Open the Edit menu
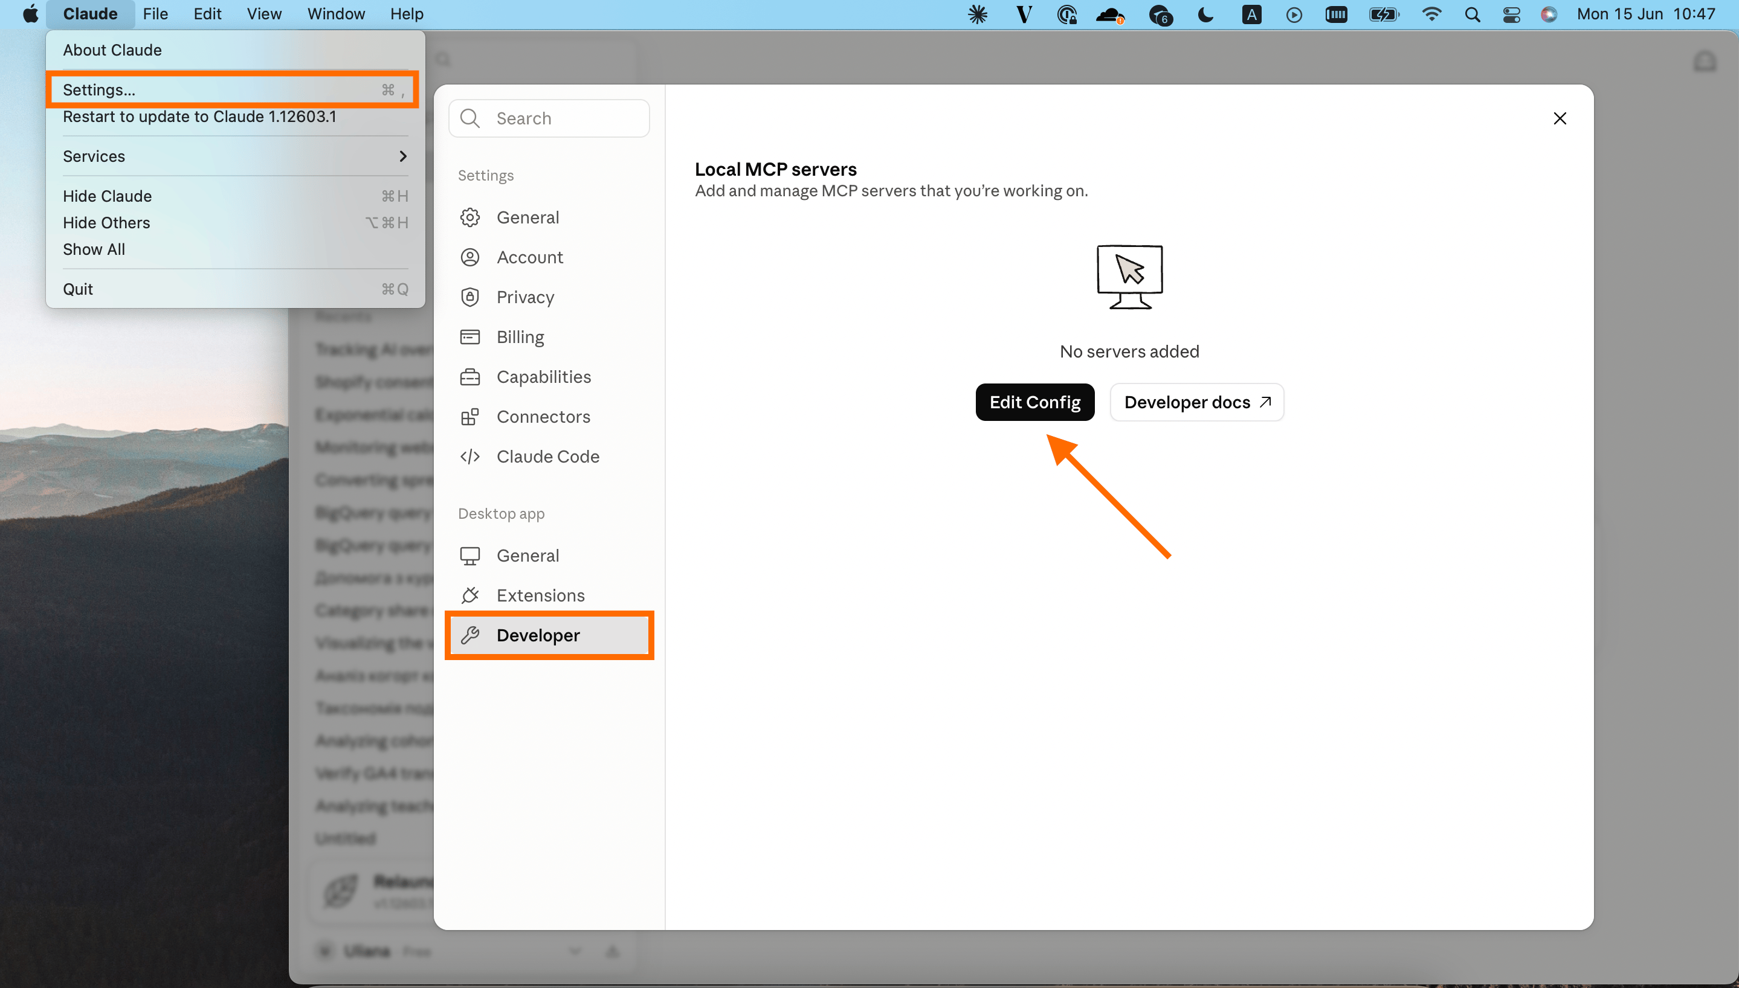Image resolution: width=1739 pixels, height=988 pixels. [x=207, y=13]
